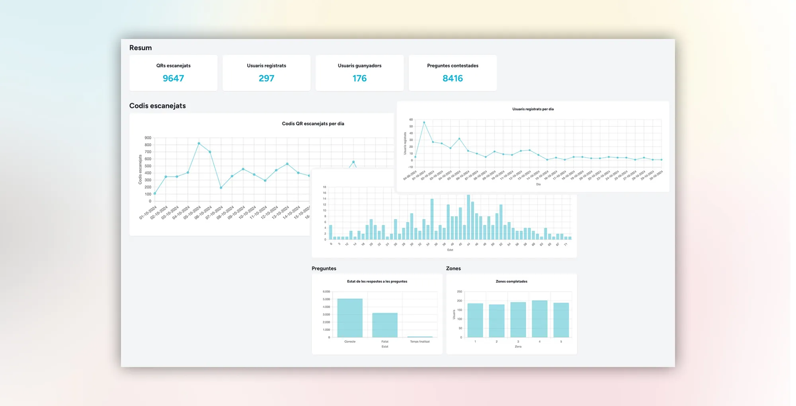
Task: Click the title Estat de les respostes a les preguntes
Action: pyautogui.click(x=377, y=282)
